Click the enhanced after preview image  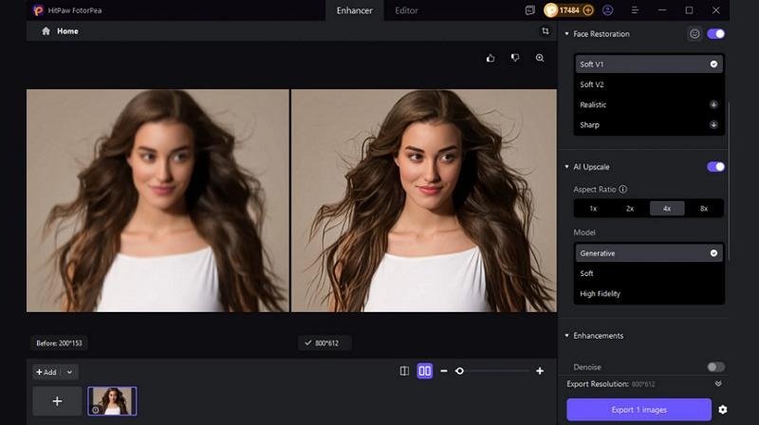point(424,200)
